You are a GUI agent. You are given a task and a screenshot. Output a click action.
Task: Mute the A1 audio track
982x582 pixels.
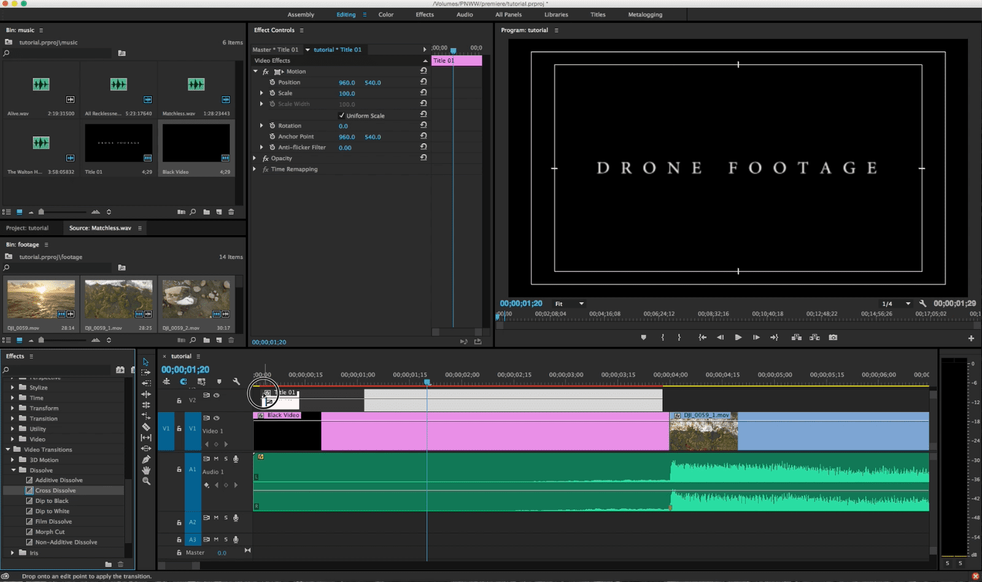[x=216, y=459]
